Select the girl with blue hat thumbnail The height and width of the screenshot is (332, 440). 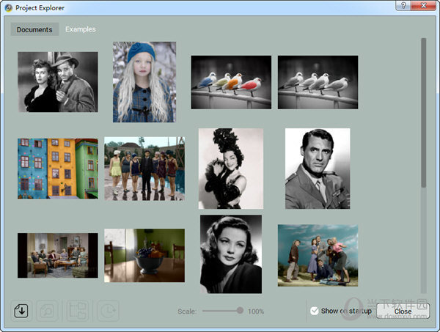[144, 82]
